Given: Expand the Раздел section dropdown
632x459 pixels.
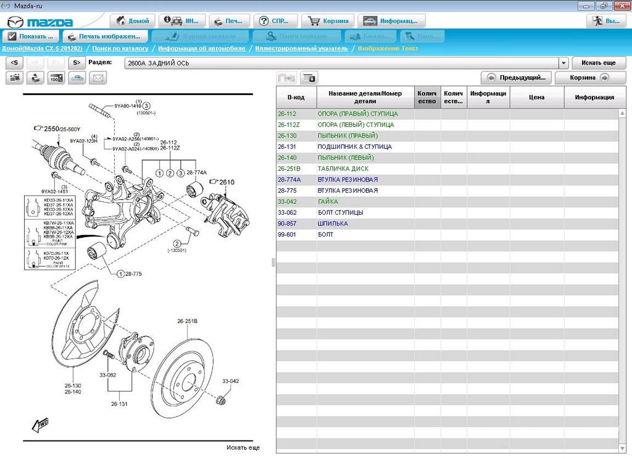Looking at the screenshot, I should tap(563, 63).
